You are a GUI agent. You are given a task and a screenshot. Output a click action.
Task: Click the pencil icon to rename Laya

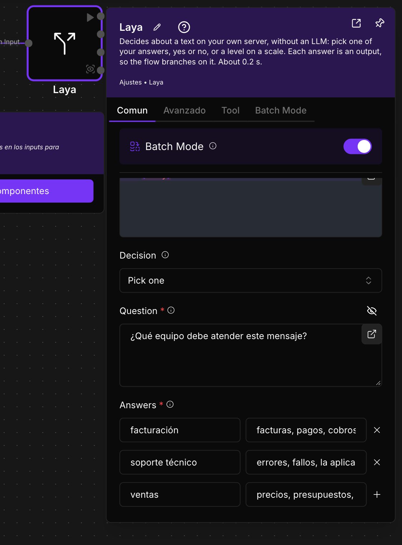point(157,27)
